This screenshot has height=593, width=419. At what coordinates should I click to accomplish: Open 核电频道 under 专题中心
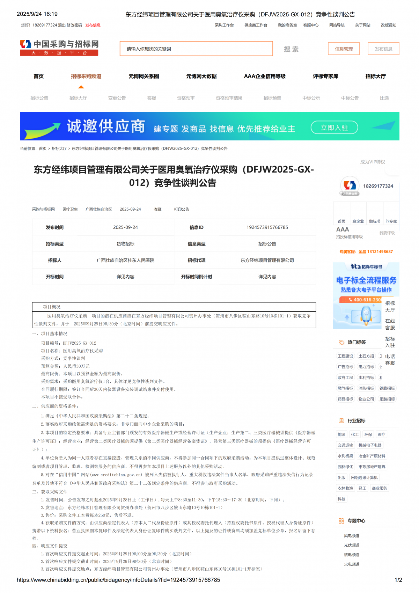coord(352,555)
